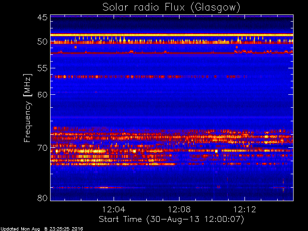The height and width of the screenshot is (231, 308).
Task: Click the 70 frequency tick label
Action: (42, 148)
